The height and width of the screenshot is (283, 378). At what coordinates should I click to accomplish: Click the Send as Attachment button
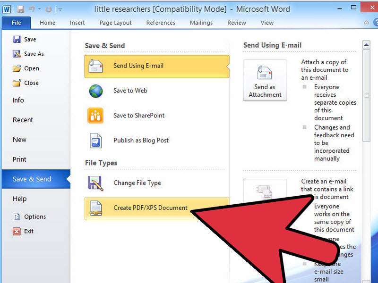point(265,80)
